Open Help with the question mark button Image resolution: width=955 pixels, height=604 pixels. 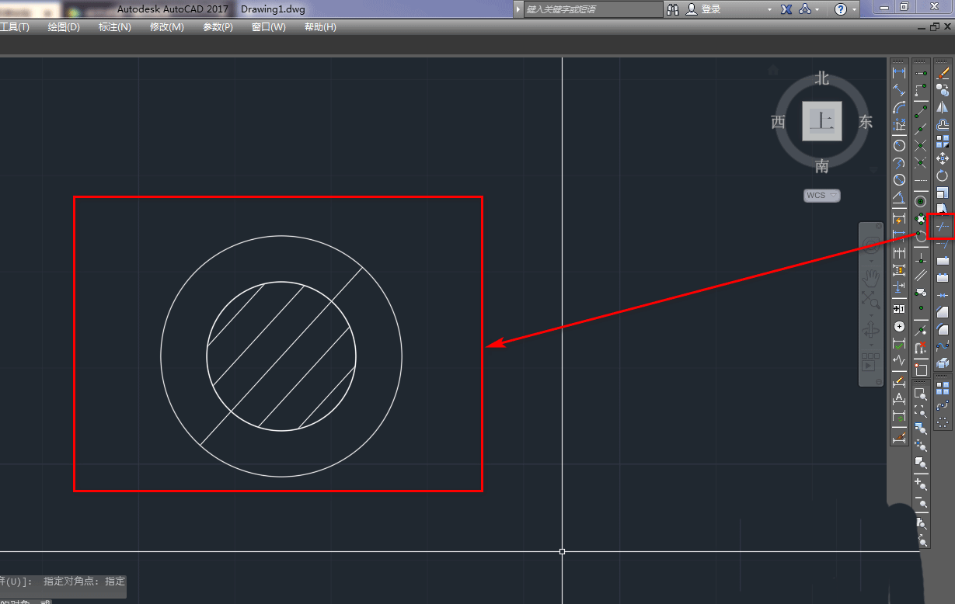click(841, 9)
